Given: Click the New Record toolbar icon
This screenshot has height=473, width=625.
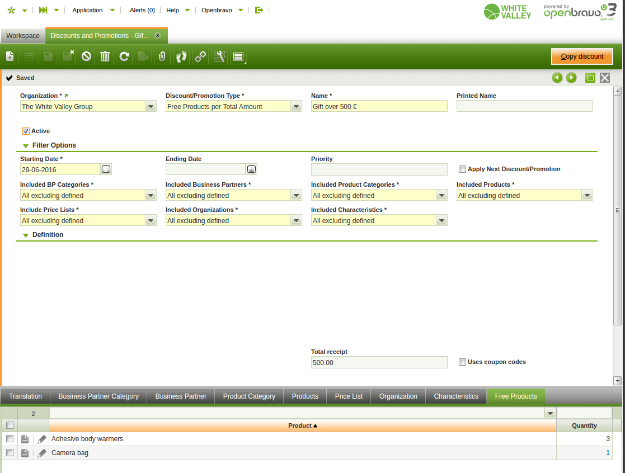Looking at the screenshot, I should pos(10,56).
